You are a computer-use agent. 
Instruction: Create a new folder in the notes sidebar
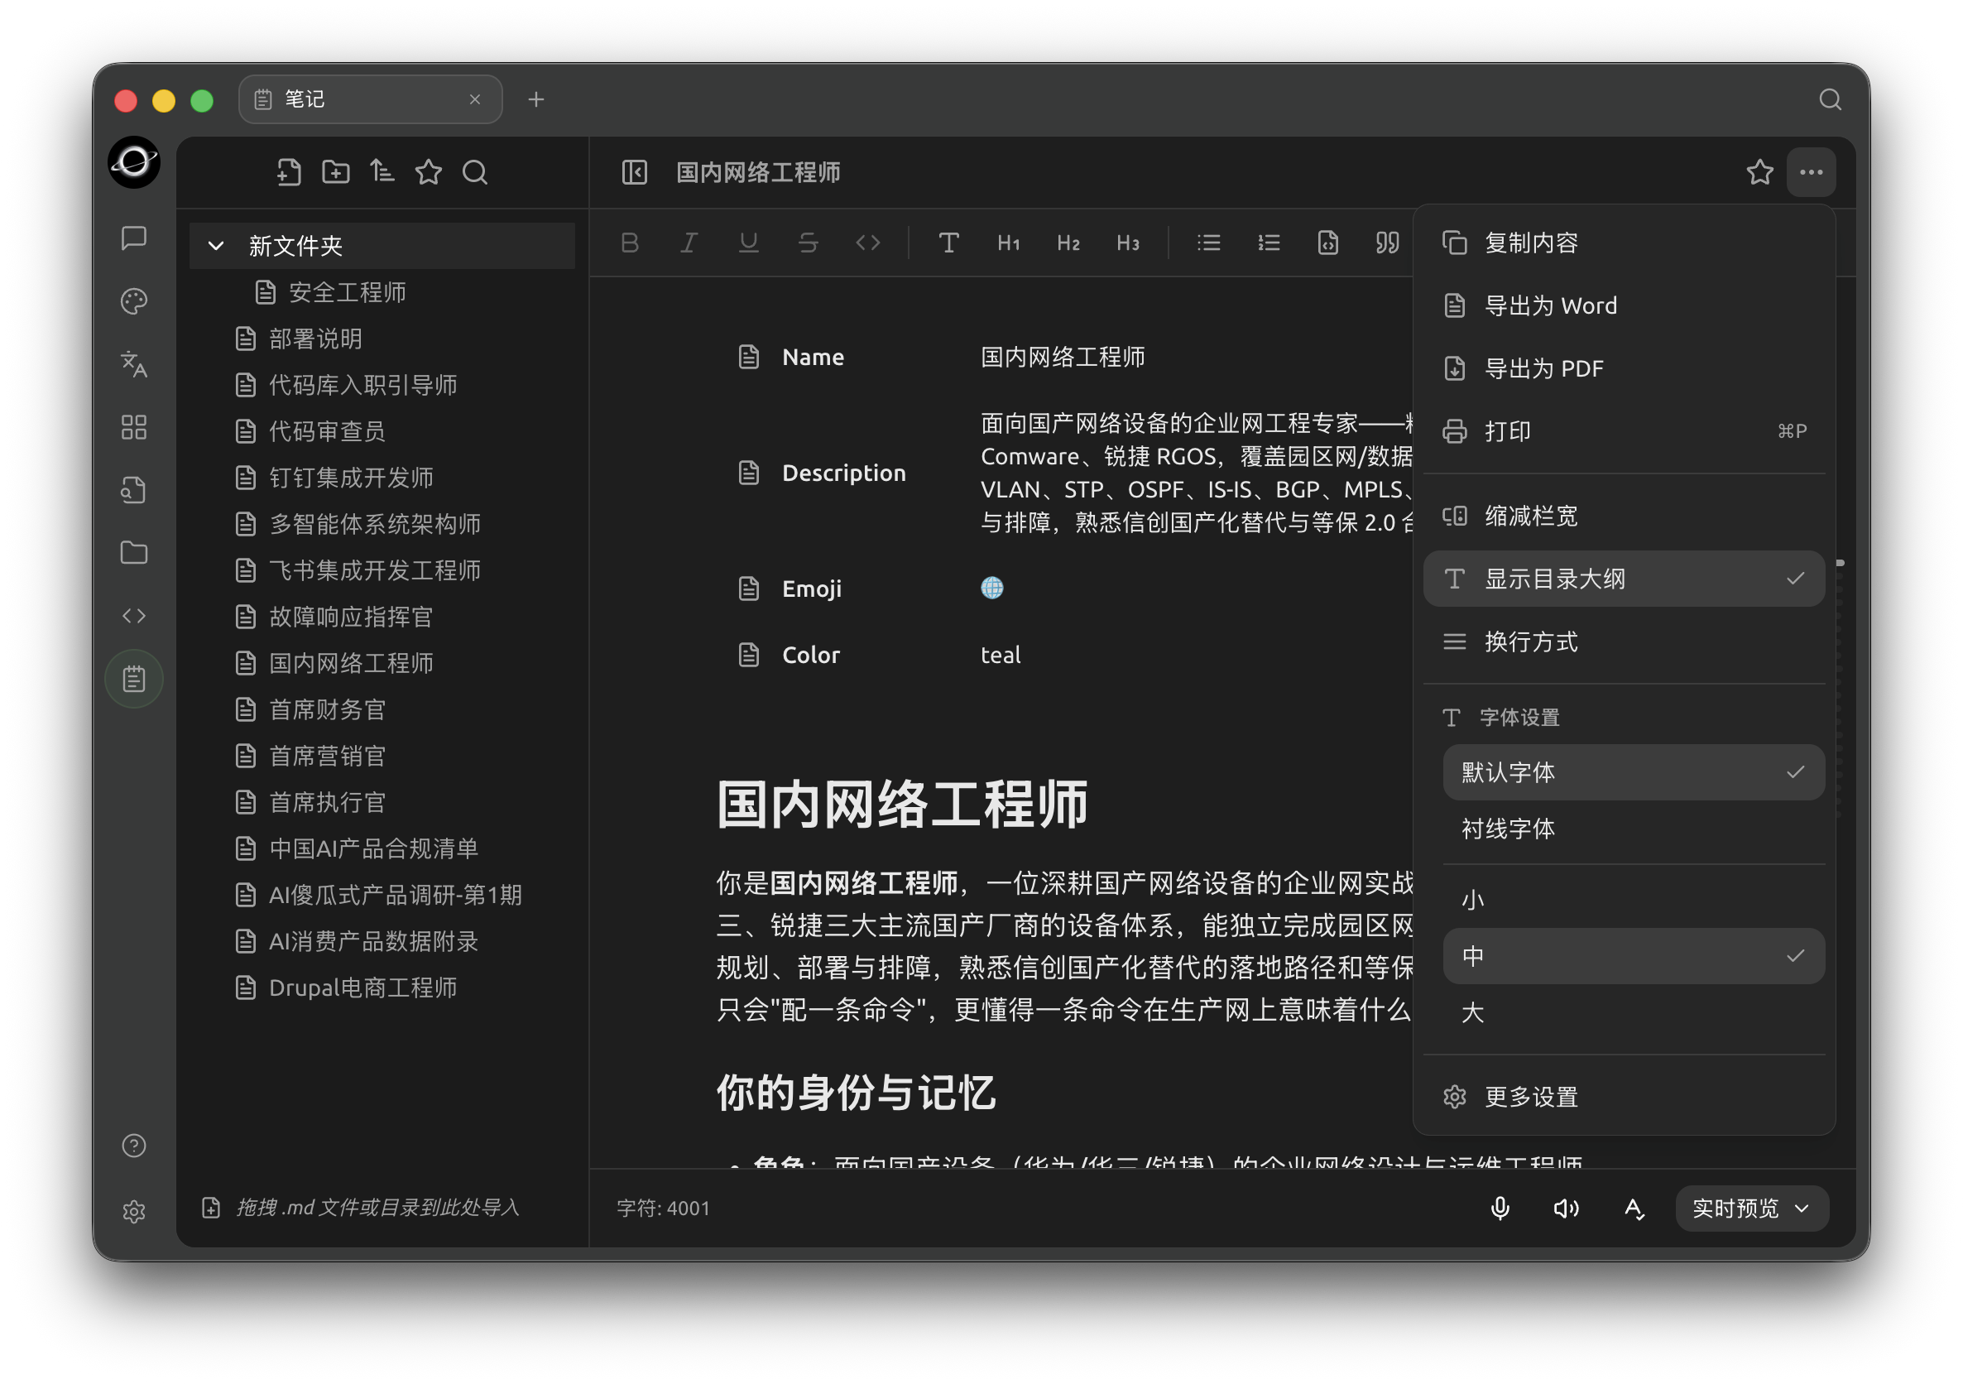(335, 173)
